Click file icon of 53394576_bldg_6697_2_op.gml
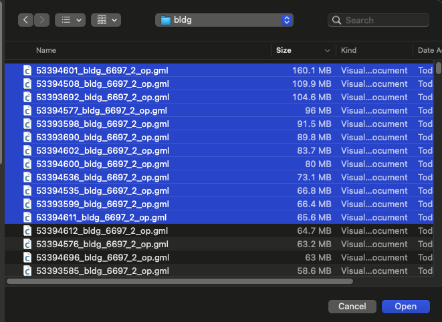Image resolution: width=442 pixels, height=322 pixels. pyautogui.click(x=27, y=244)
